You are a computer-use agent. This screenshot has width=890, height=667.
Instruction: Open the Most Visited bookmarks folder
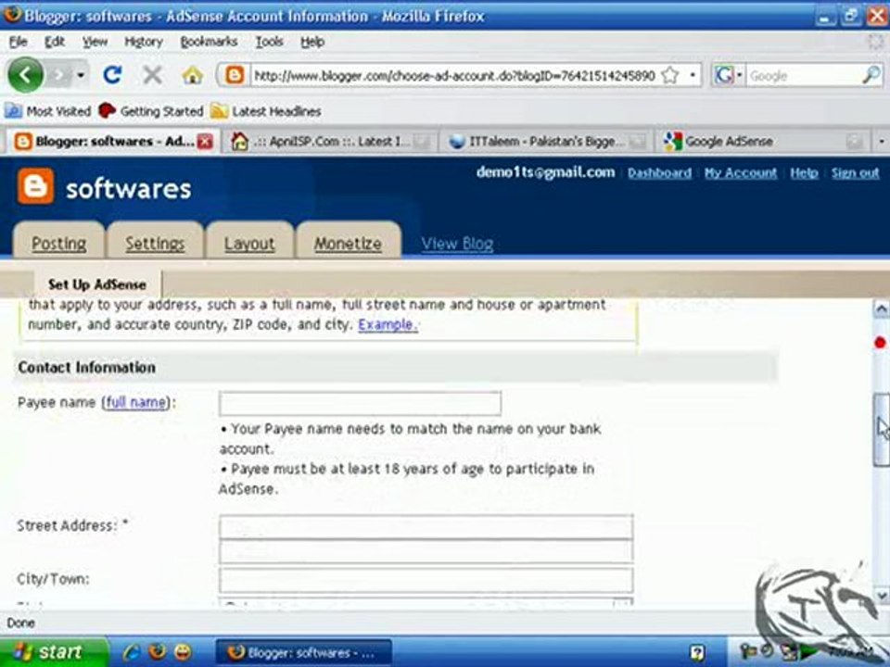[47, 111]
